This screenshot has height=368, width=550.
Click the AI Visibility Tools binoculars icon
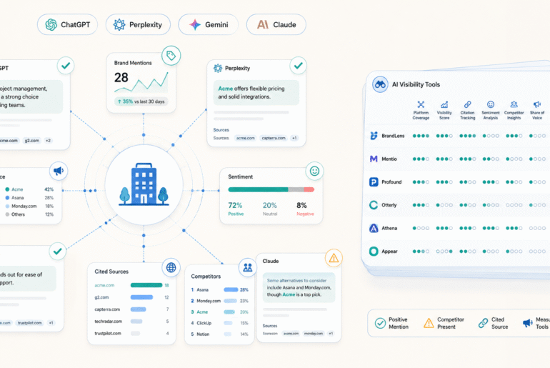(x=380, y=84)
